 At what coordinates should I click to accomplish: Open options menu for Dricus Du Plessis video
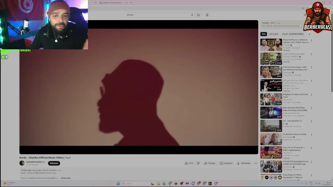click(311, 40)
